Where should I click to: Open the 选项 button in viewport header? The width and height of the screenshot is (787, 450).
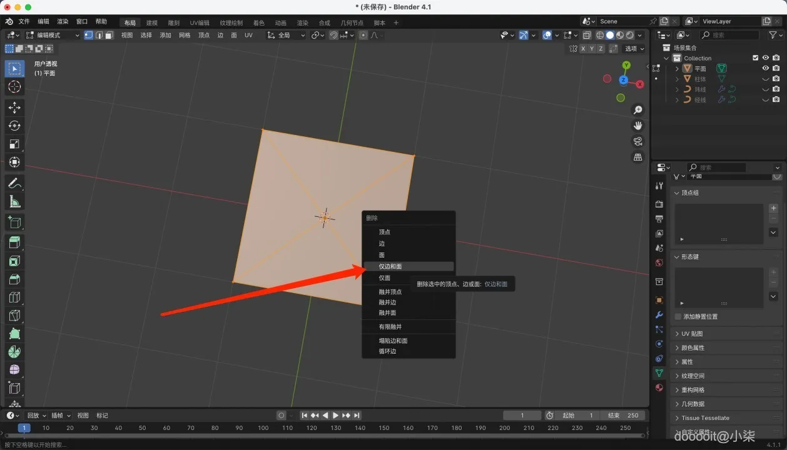[634, 48]
